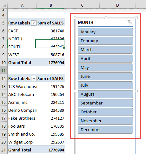Select October slicer item
146x154 pixels.
tap(105, 112)
